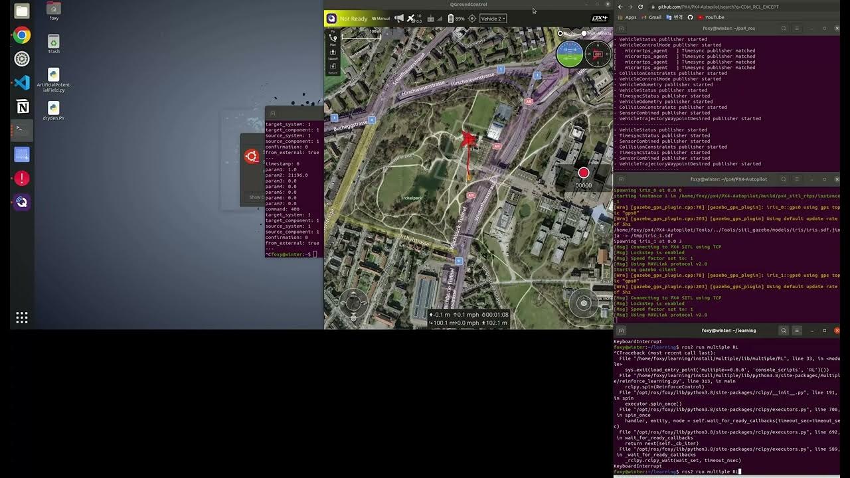
Task: Click the telemetry values bar on map
Action: (468, 319)
